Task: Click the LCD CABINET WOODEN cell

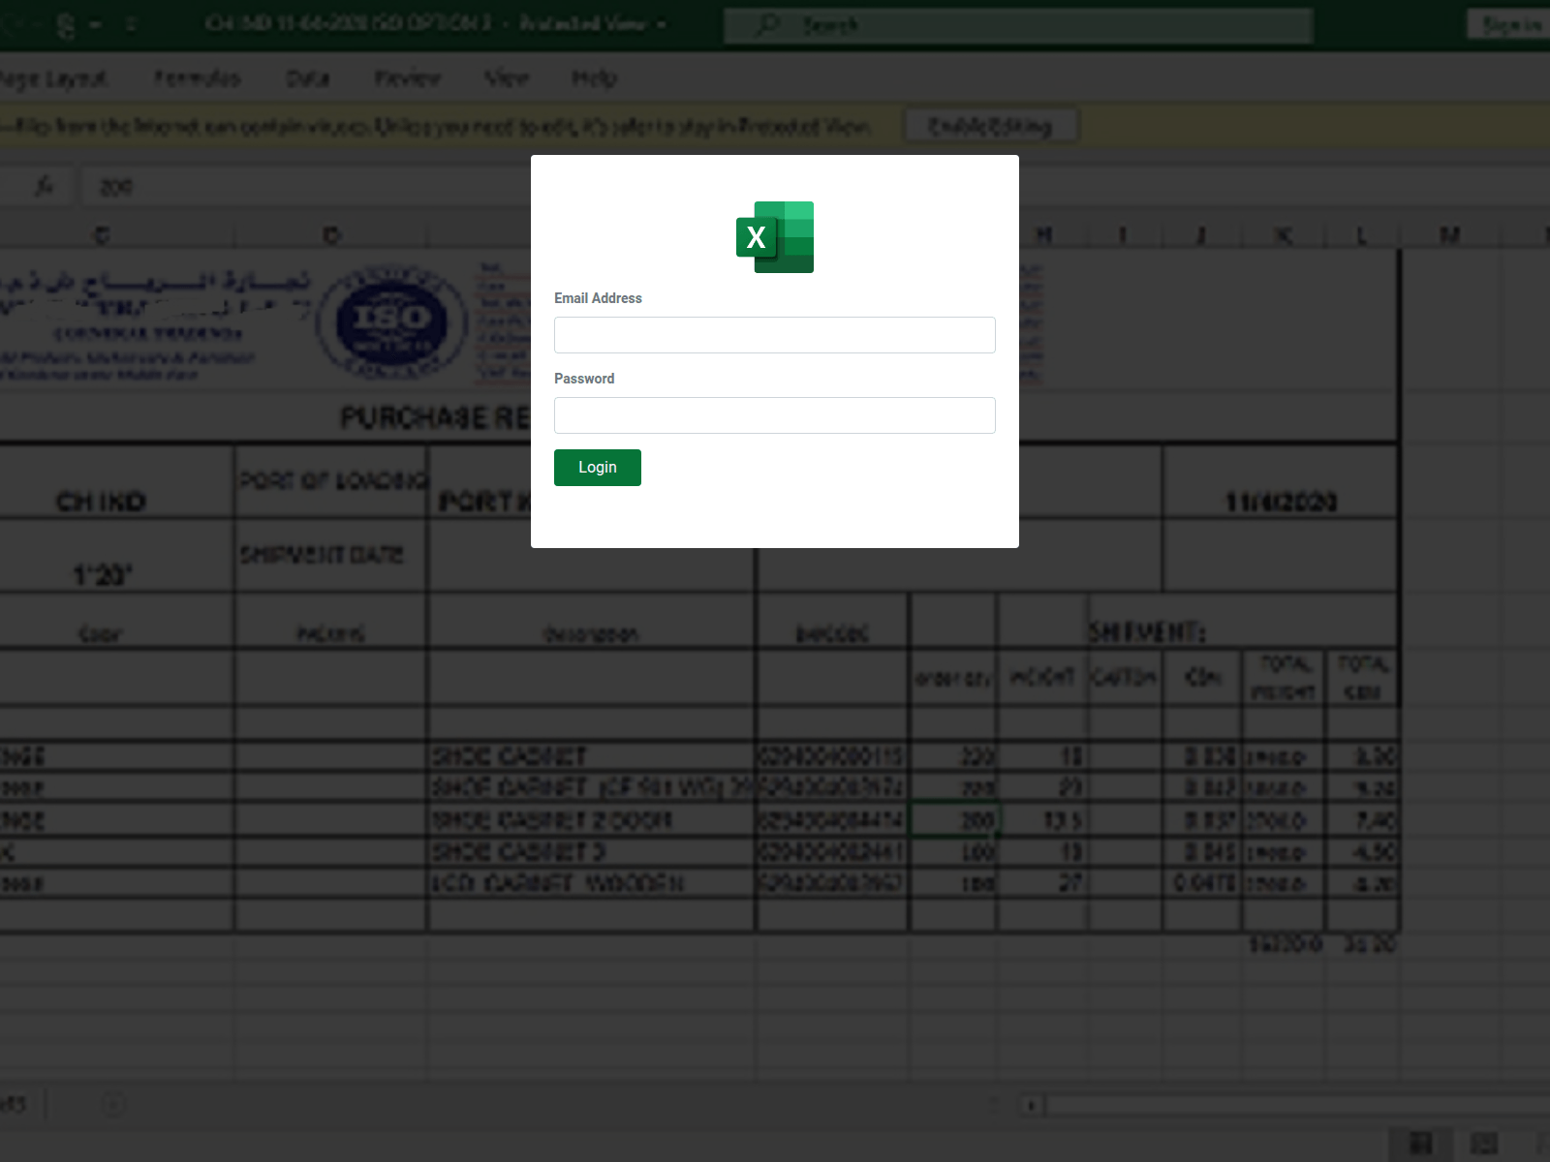Action: [591, 883]
